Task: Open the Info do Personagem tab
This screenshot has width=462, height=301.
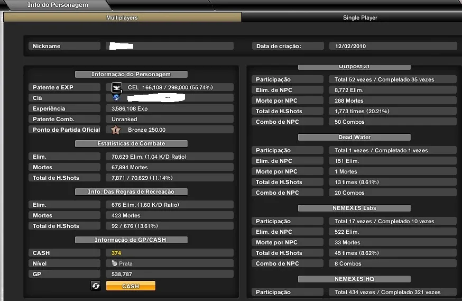Action: tap(58, 5)
